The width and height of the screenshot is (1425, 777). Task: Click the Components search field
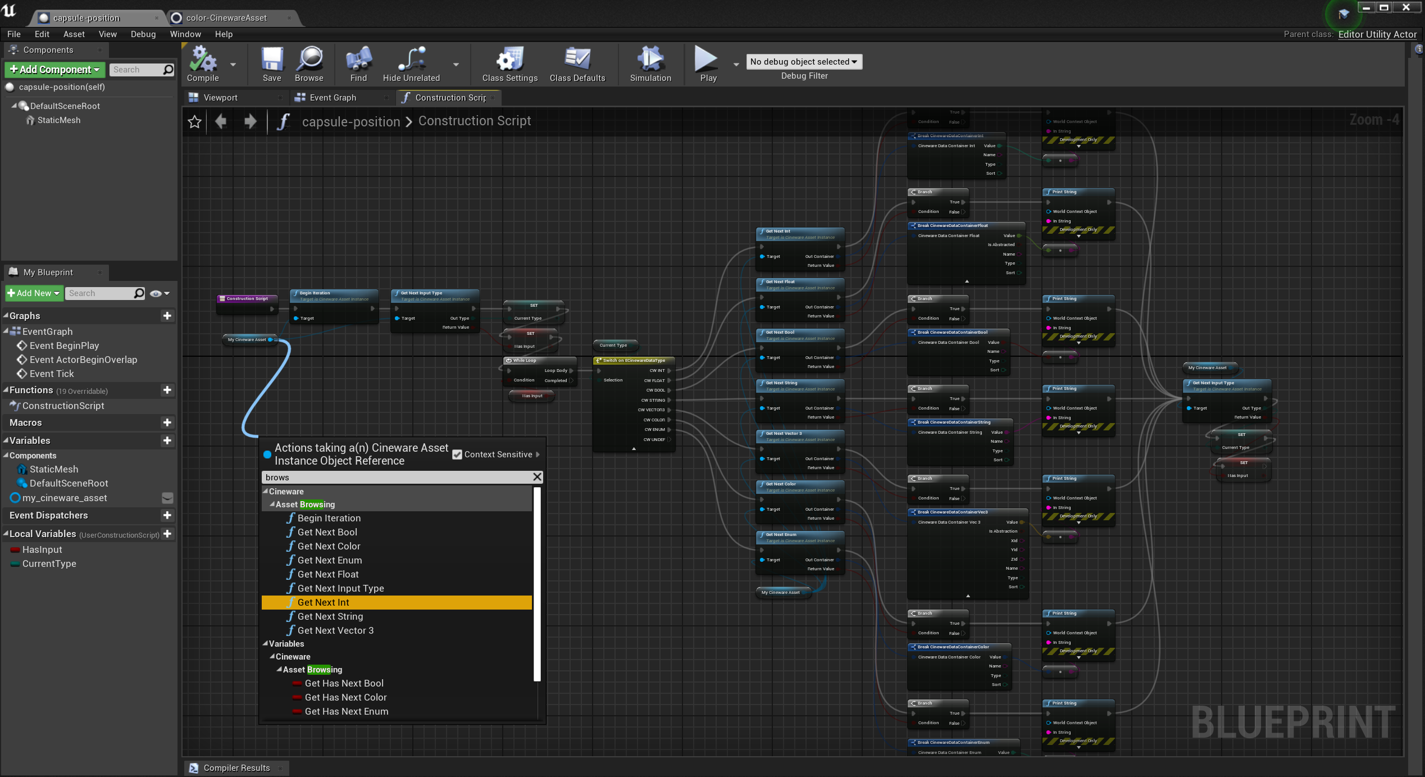click(x=136, y=70)
